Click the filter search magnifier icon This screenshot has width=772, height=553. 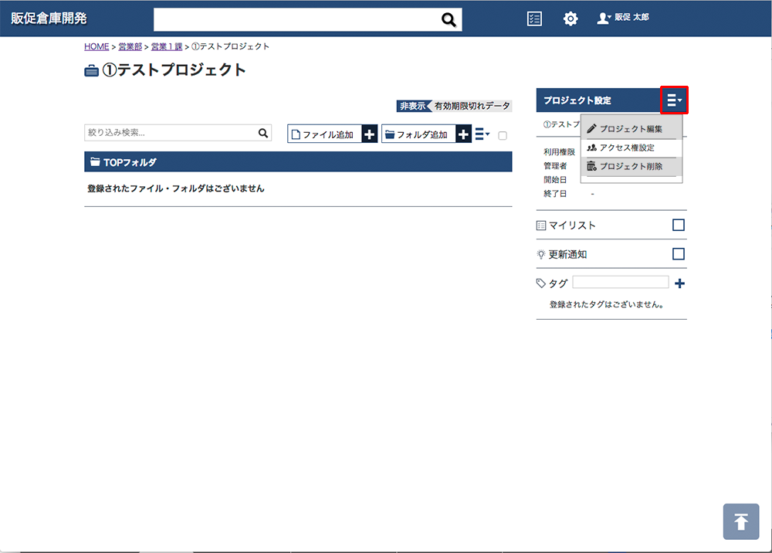[x=263, y=133]
